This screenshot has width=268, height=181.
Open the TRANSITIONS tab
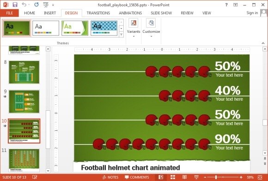98,13
